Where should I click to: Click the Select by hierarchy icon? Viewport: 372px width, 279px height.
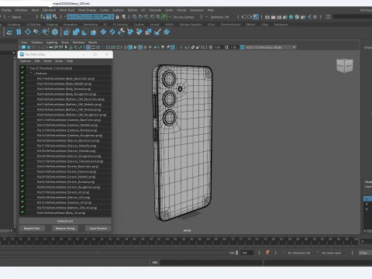coord(42,17)
